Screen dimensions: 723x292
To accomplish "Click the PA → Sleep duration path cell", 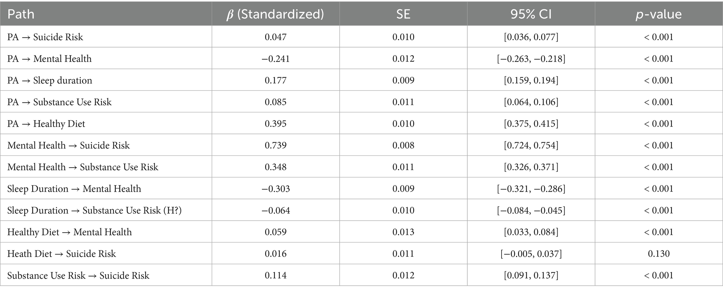I will coord(50,80).
